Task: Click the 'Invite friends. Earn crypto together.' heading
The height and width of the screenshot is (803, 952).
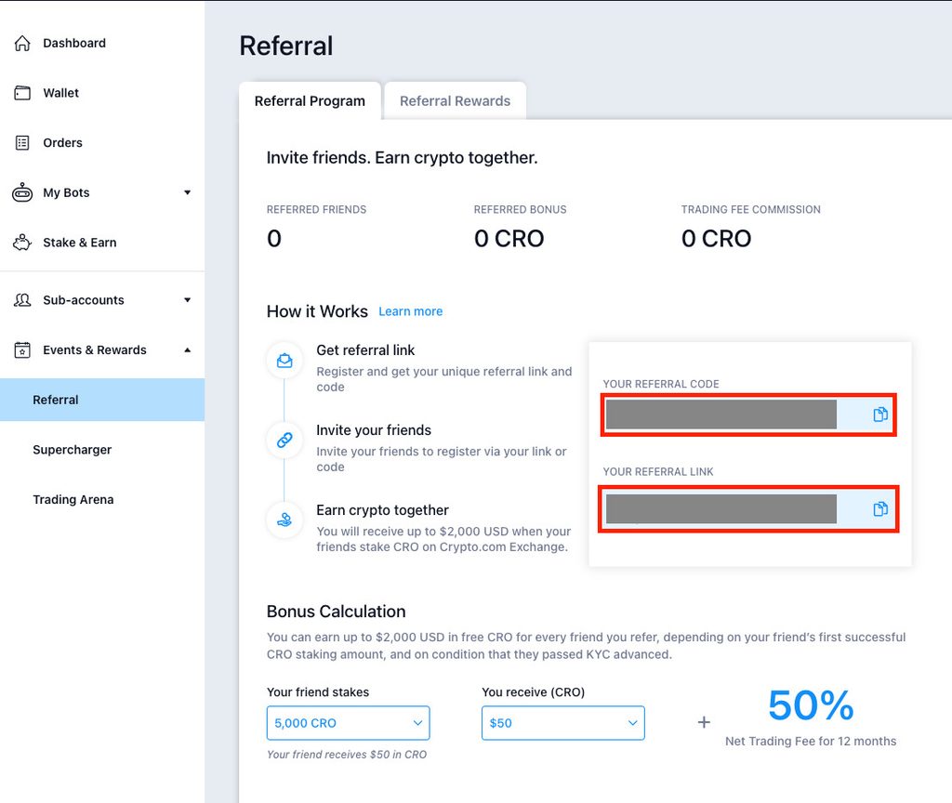Action: coord(402,158)
